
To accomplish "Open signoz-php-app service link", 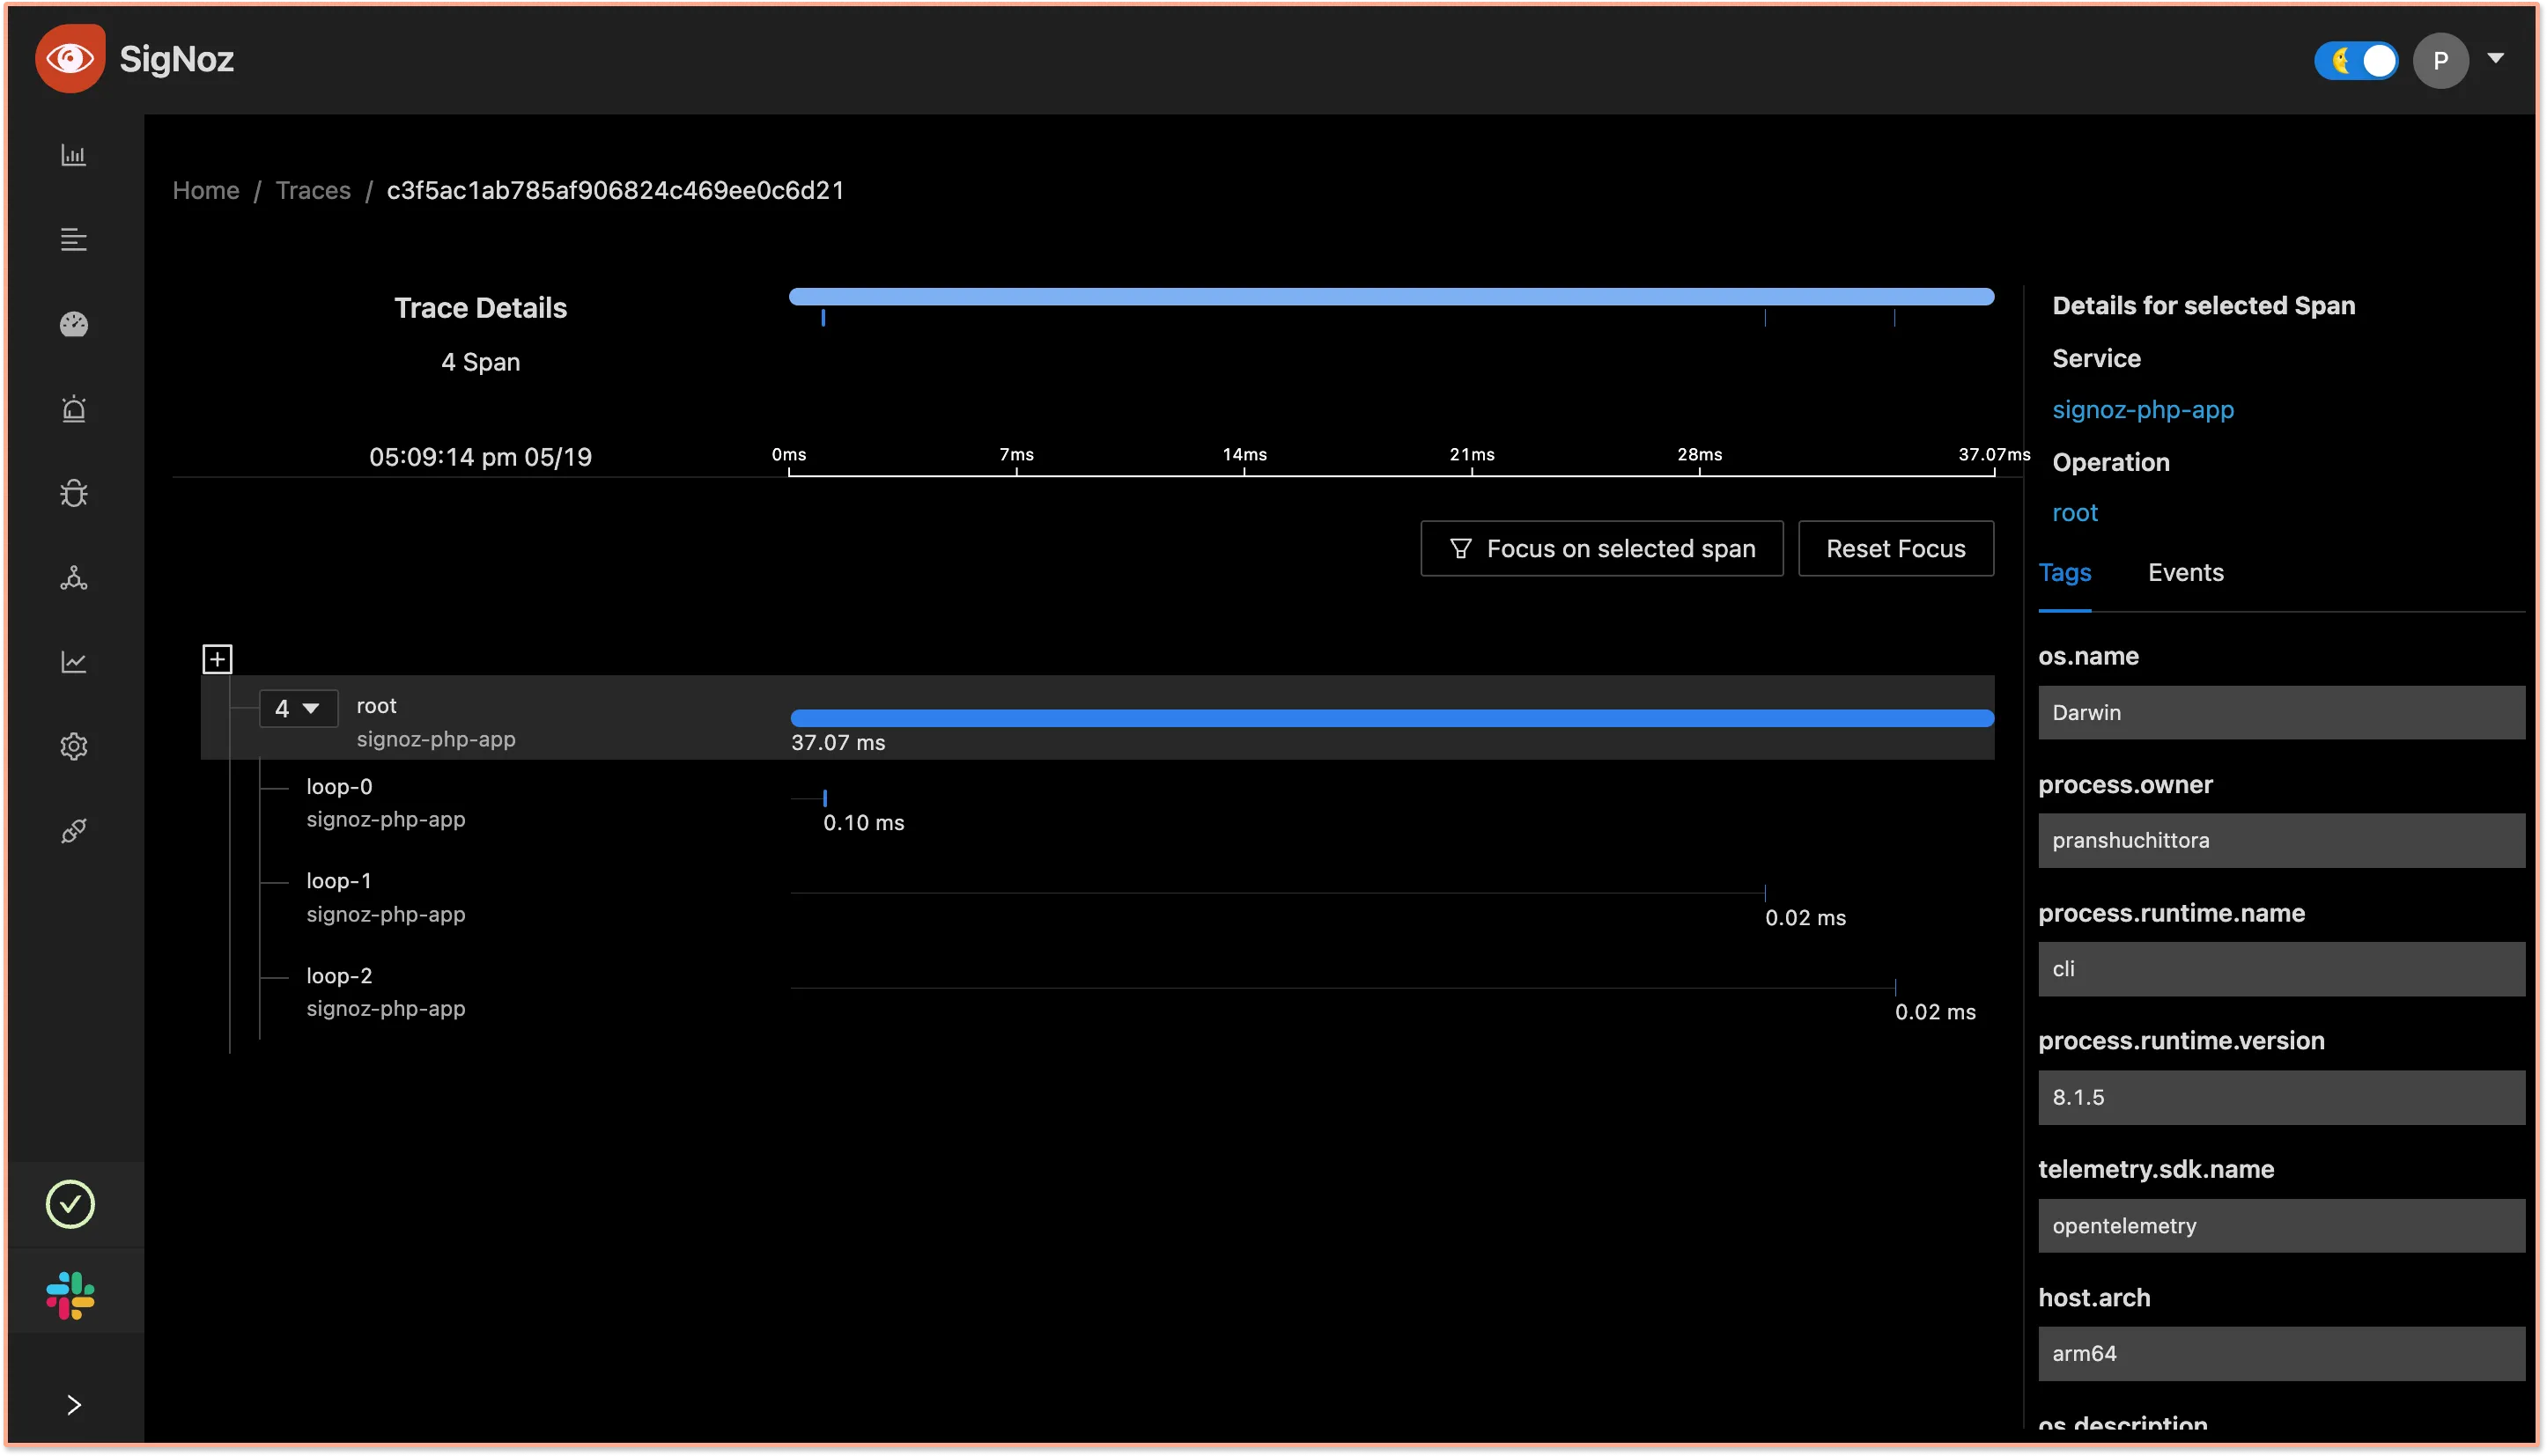I will 2143,410.
